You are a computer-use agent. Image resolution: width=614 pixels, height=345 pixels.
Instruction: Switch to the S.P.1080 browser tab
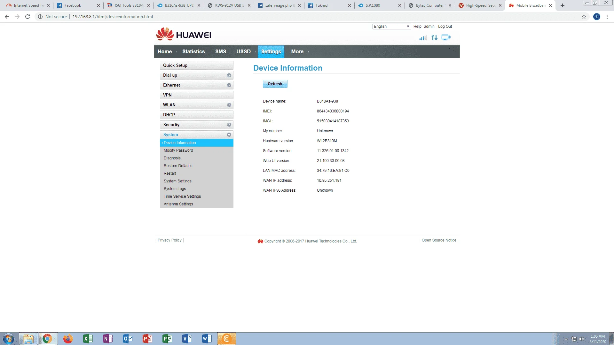click(x=379, y=5)
